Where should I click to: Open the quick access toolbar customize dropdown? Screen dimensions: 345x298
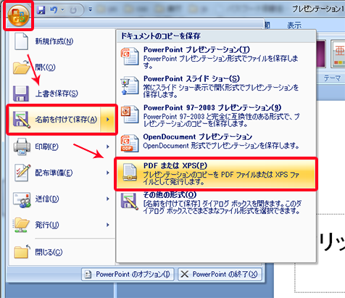pyautogui.click(x=91, y=10)
